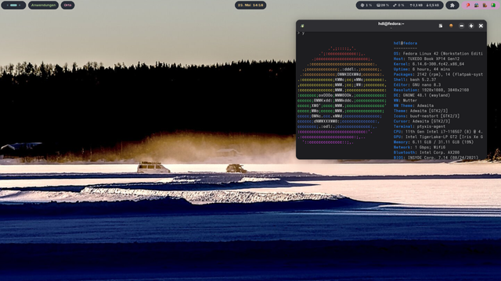Click the memory usage 20 % indicator
501x281 pixels.
pyautogui.click(x=383, y=5)
